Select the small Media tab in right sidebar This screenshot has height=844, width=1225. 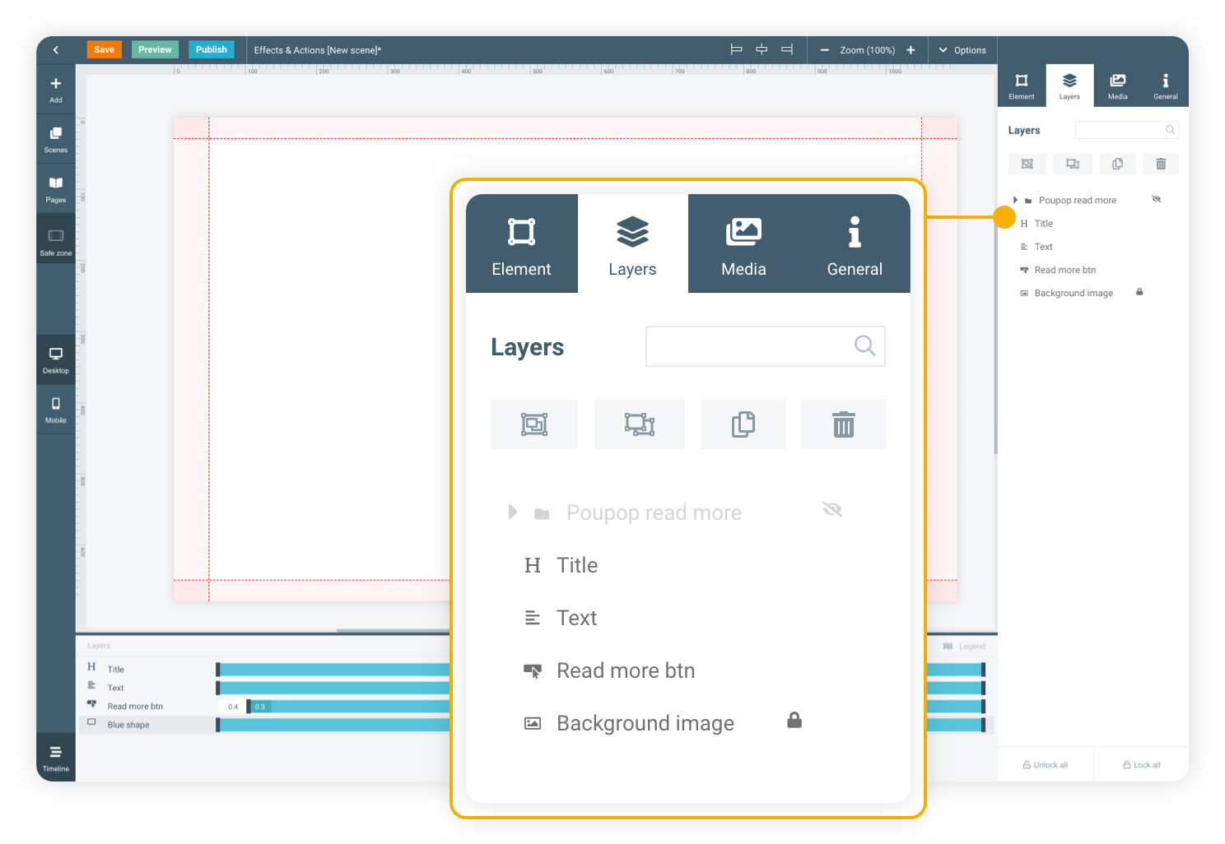(1117, 86)
